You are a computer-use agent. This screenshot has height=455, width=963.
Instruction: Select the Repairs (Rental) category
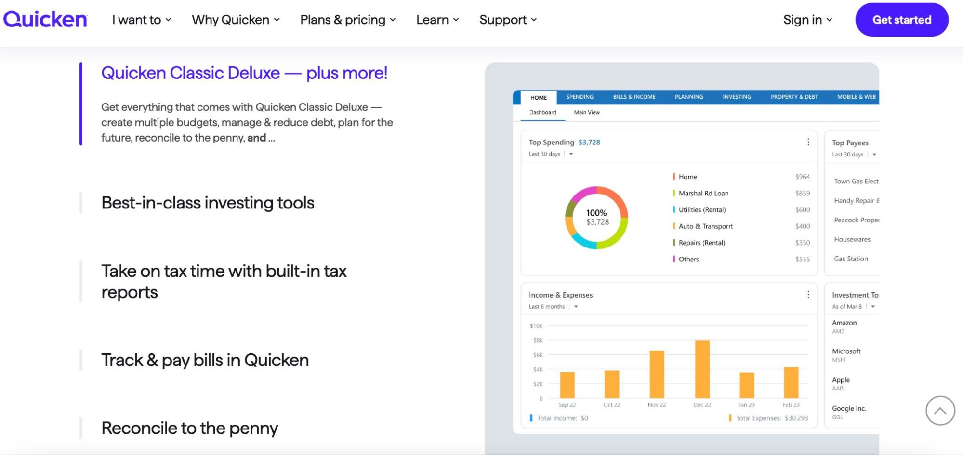(x=741, y=243)
